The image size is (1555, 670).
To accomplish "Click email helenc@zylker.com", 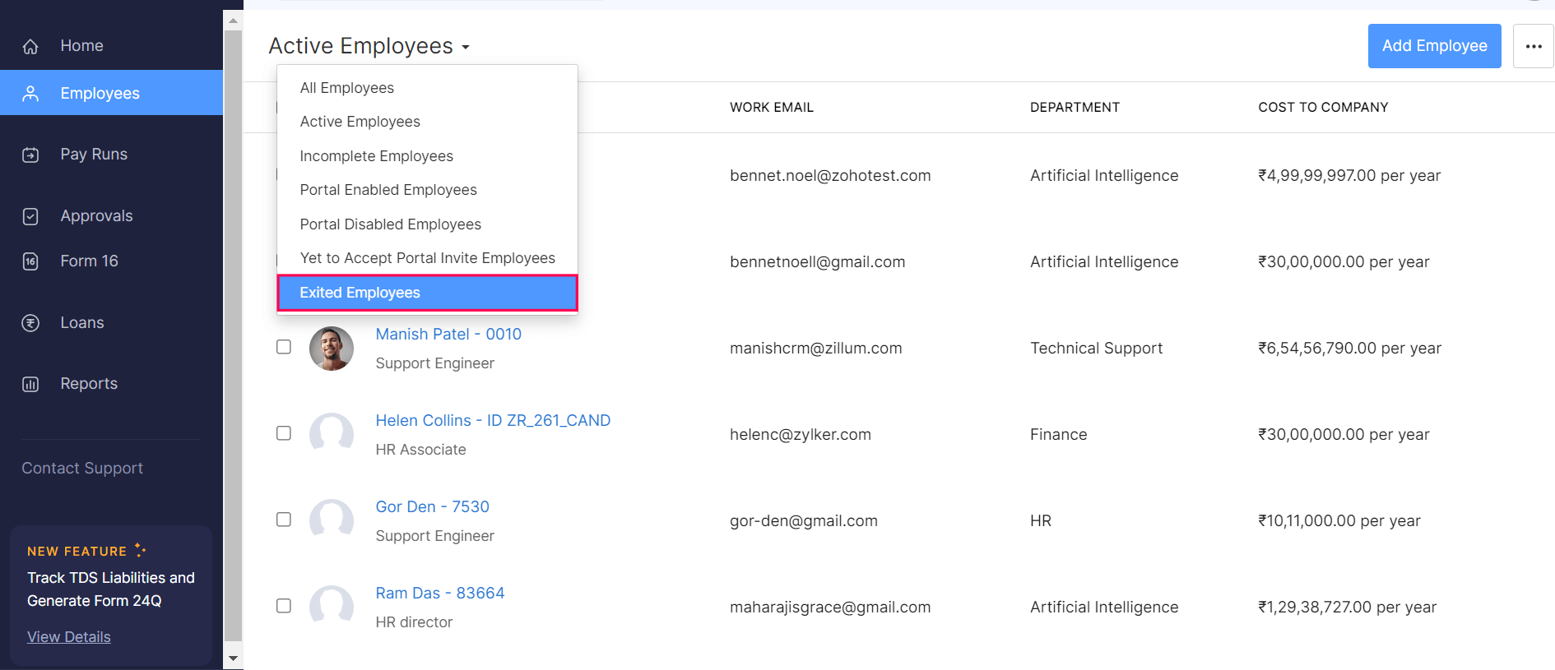I will 800,435.
